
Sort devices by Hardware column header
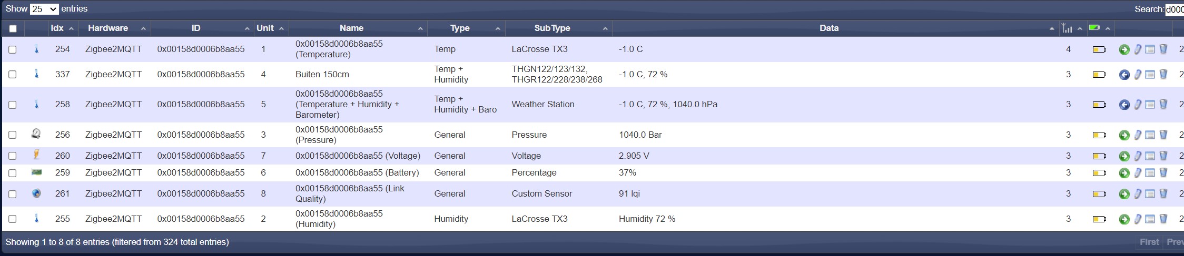point(108,28)
